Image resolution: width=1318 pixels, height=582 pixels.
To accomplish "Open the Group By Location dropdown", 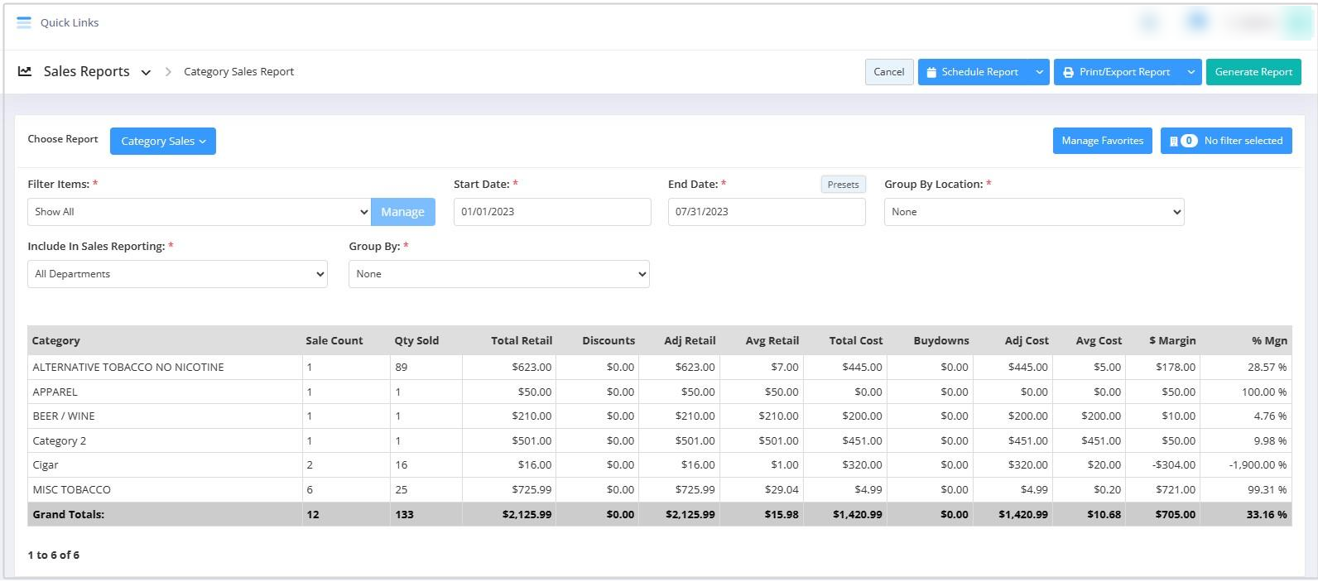I will click(x=1034, y=212).
